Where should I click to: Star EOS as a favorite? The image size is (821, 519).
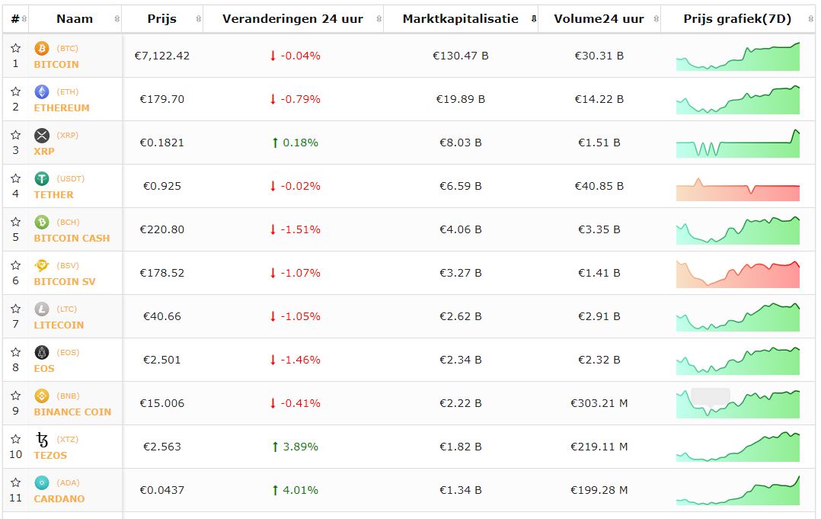16,353
